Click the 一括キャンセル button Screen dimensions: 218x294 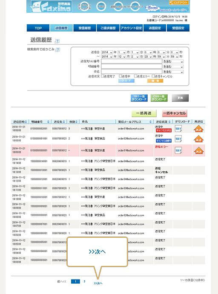175,113
